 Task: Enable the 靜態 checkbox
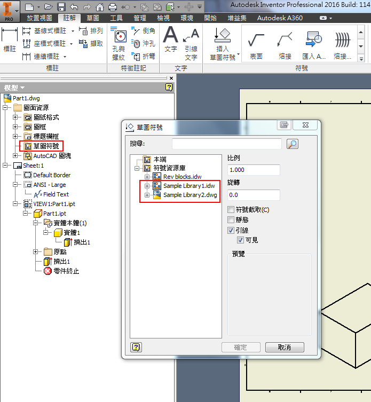click(231, 220)
